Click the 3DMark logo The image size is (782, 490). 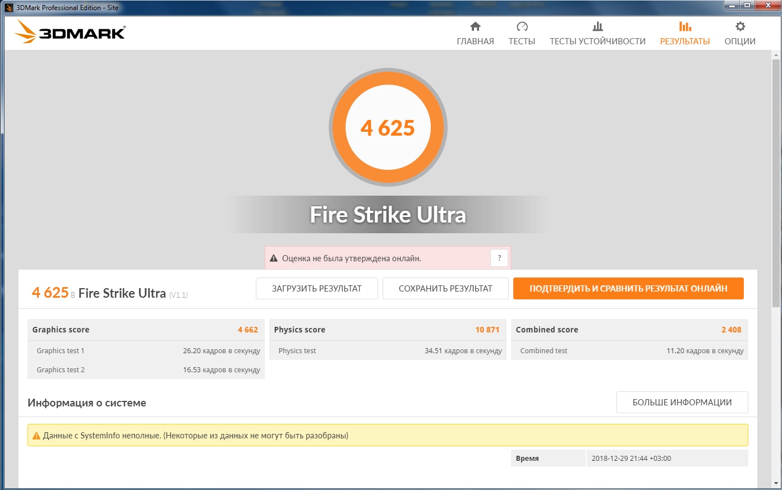[70, 32]
